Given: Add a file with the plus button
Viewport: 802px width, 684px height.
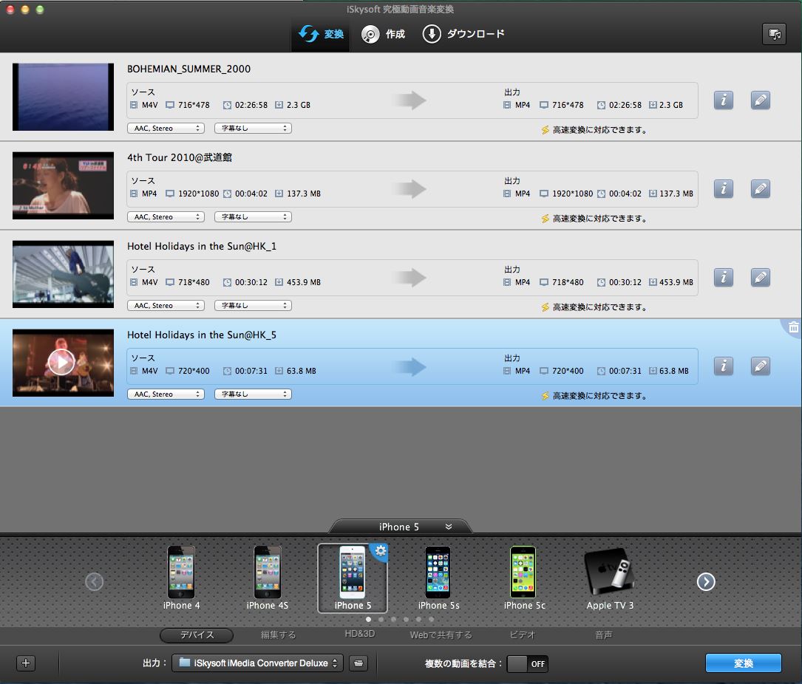Looking at the screenshot, I should point(26,663).
